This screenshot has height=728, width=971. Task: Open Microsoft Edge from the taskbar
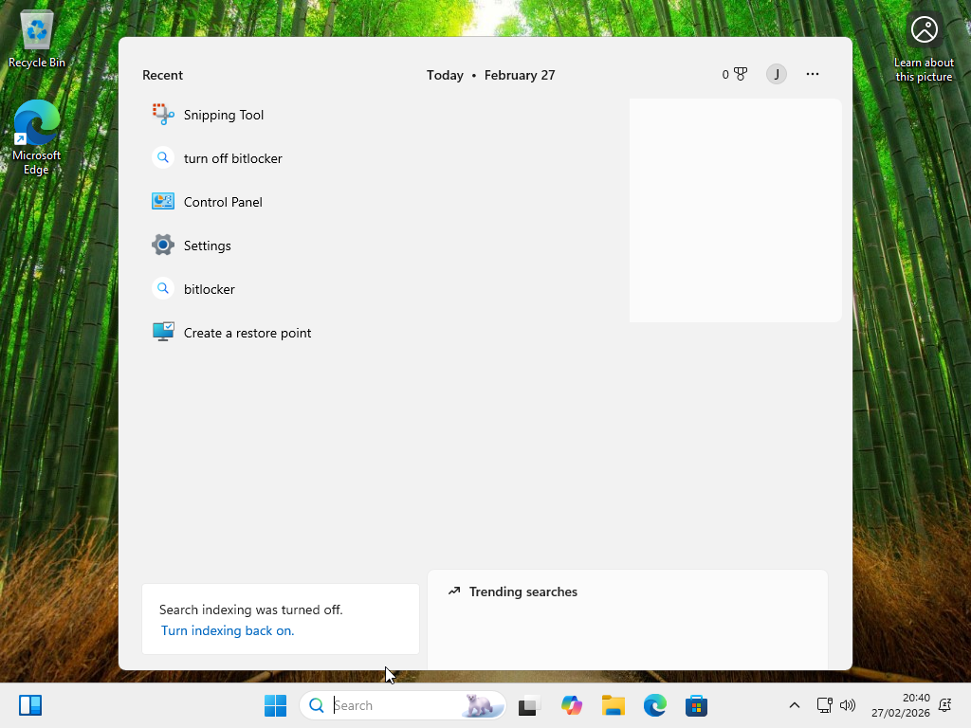click(655, 705)
